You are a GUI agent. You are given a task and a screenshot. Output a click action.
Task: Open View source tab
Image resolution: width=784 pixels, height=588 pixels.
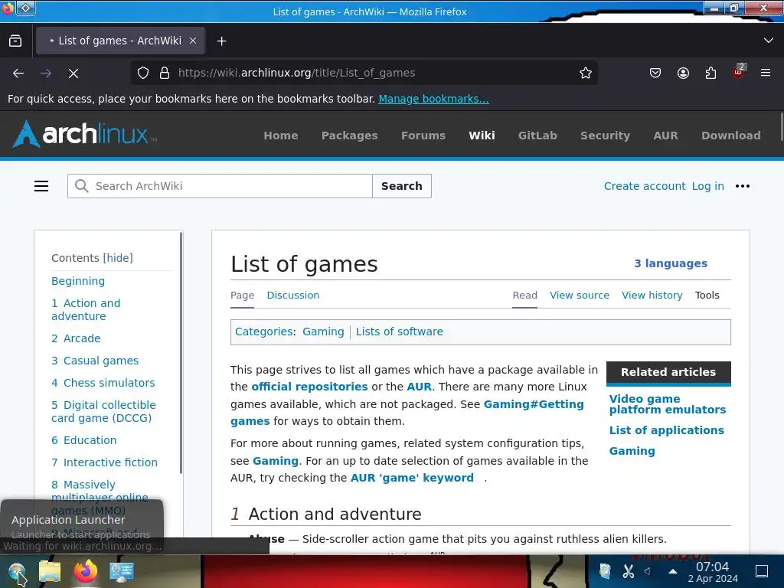pyautogui.click(x=580, y=295)
